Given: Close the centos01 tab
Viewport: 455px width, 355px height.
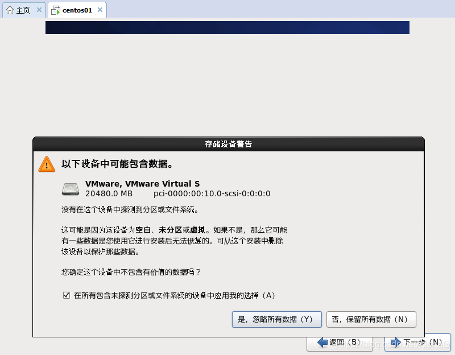Looking at the screenshot, I should (100, 10).
